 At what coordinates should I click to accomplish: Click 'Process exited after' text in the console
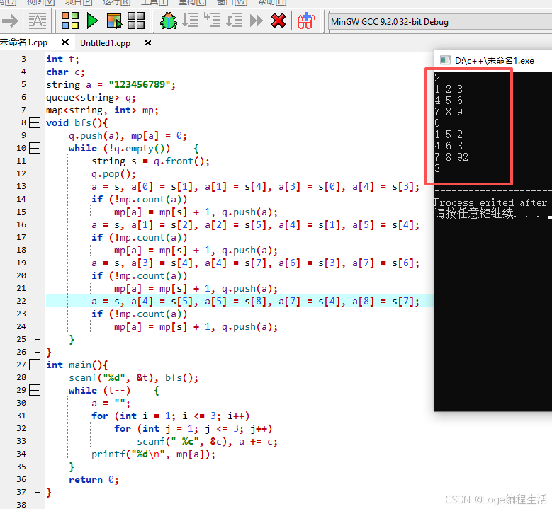(490, 202)
